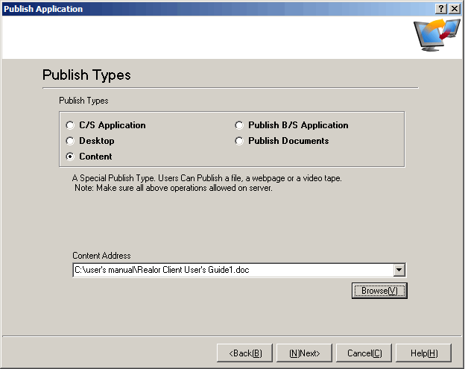Click the Publish Application title bar

coord(186,8)
